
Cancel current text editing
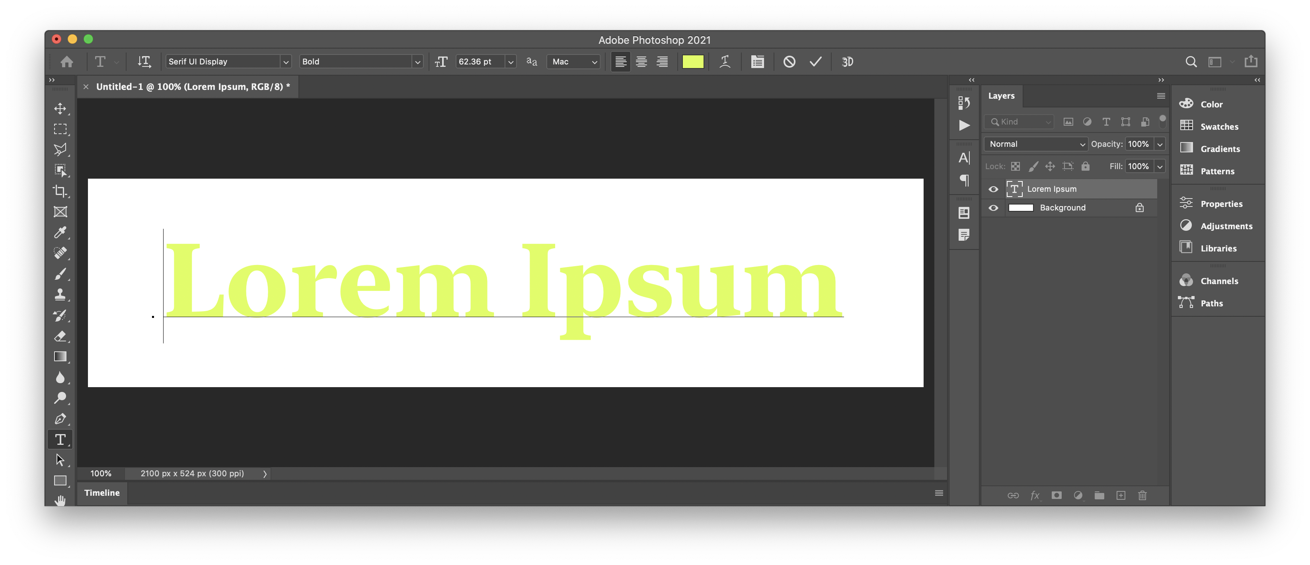[x=789, y=62]
